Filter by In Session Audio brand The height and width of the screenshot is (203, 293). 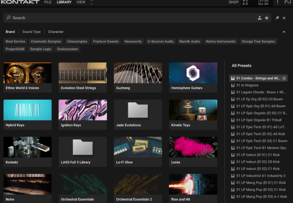161,41
